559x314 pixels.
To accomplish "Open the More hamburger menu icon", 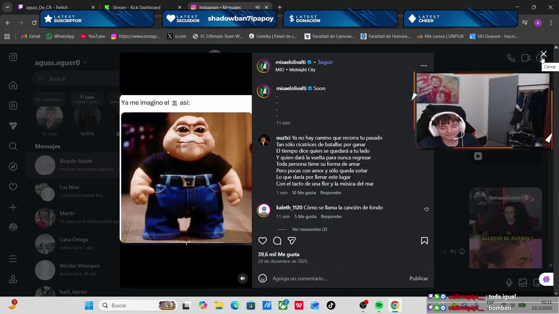I will click(13, 259).
